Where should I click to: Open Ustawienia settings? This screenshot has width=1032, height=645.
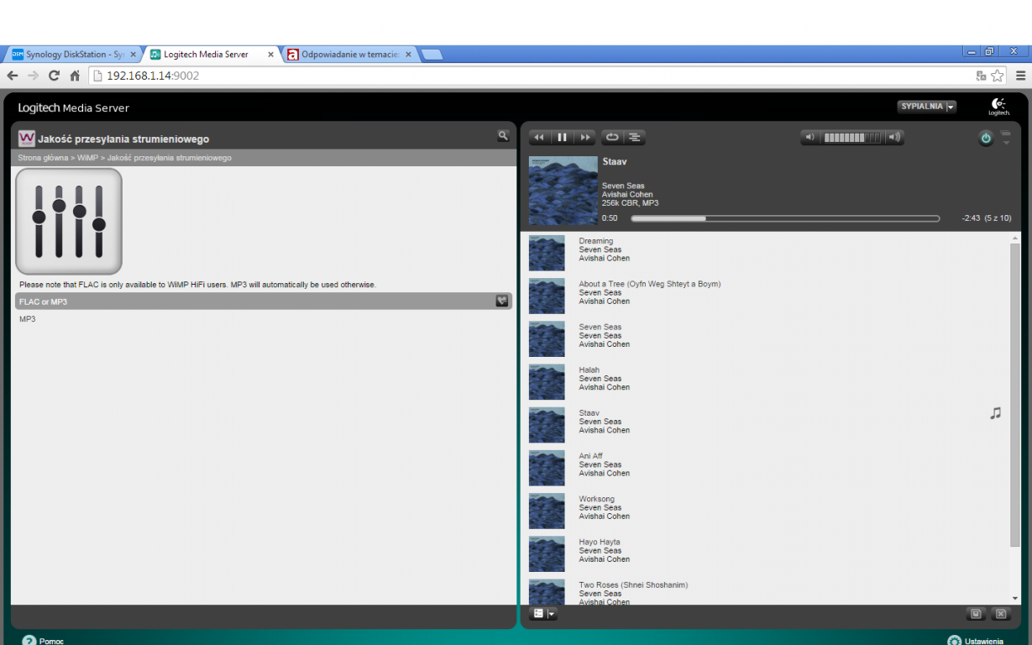(x=976, y=641)
